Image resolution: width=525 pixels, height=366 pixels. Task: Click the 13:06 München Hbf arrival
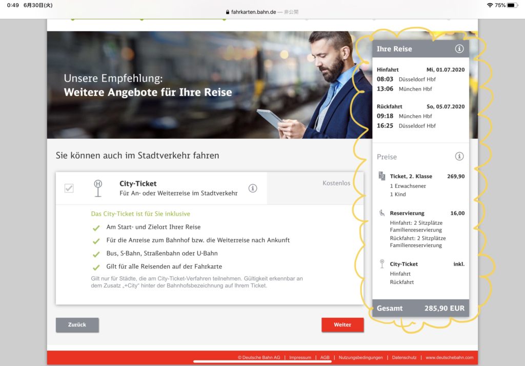[404, 89]
